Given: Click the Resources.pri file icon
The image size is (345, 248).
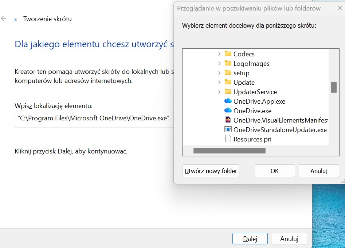Looking at the screenshot, I should 228,139.
